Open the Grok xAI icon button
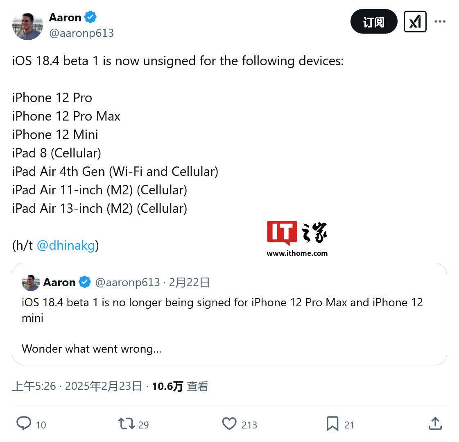Viewport: 459px width, 442px height. click(415, 22)
